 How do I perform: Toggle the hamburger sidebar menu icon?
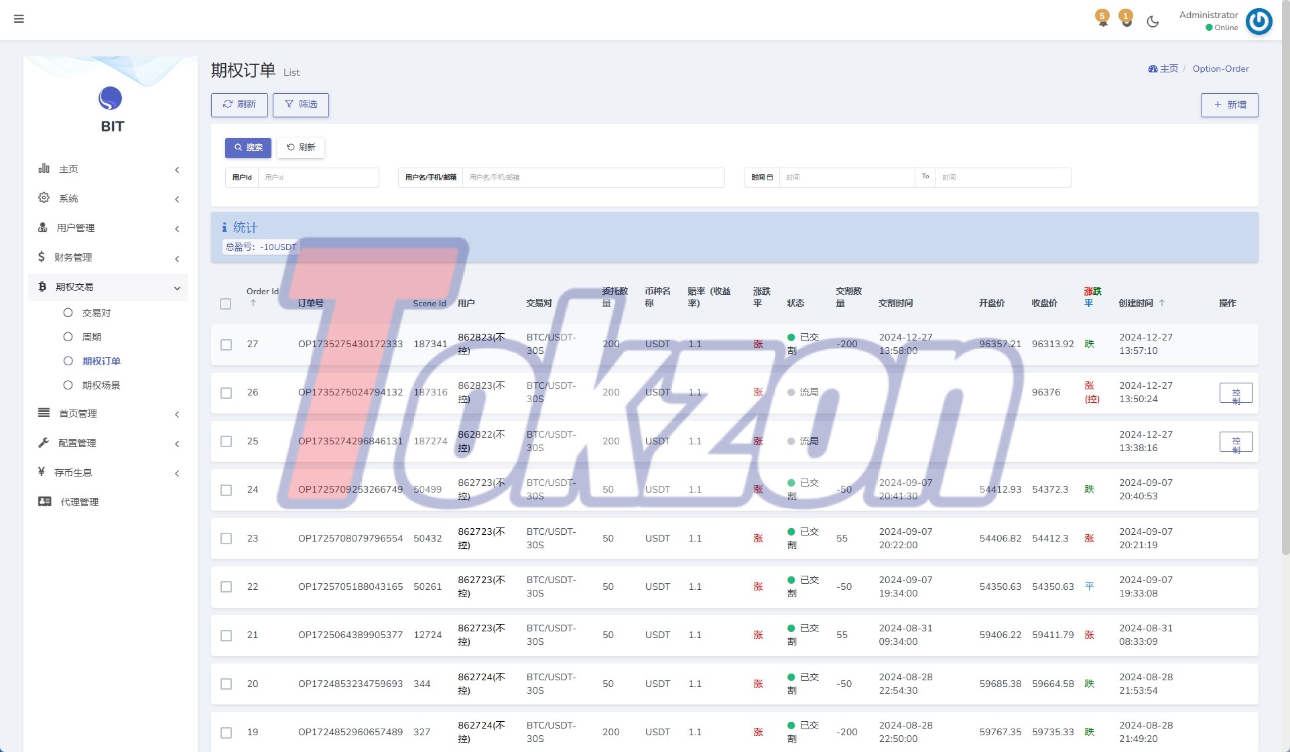(x=19, y=19)
